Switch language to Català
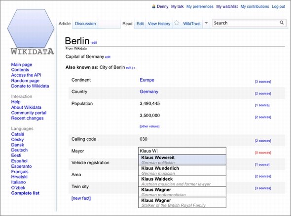 (x=18, y=134)
